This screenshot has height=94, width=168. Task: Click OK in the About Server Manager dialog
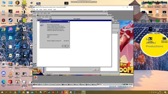click(x=65, y=46)
